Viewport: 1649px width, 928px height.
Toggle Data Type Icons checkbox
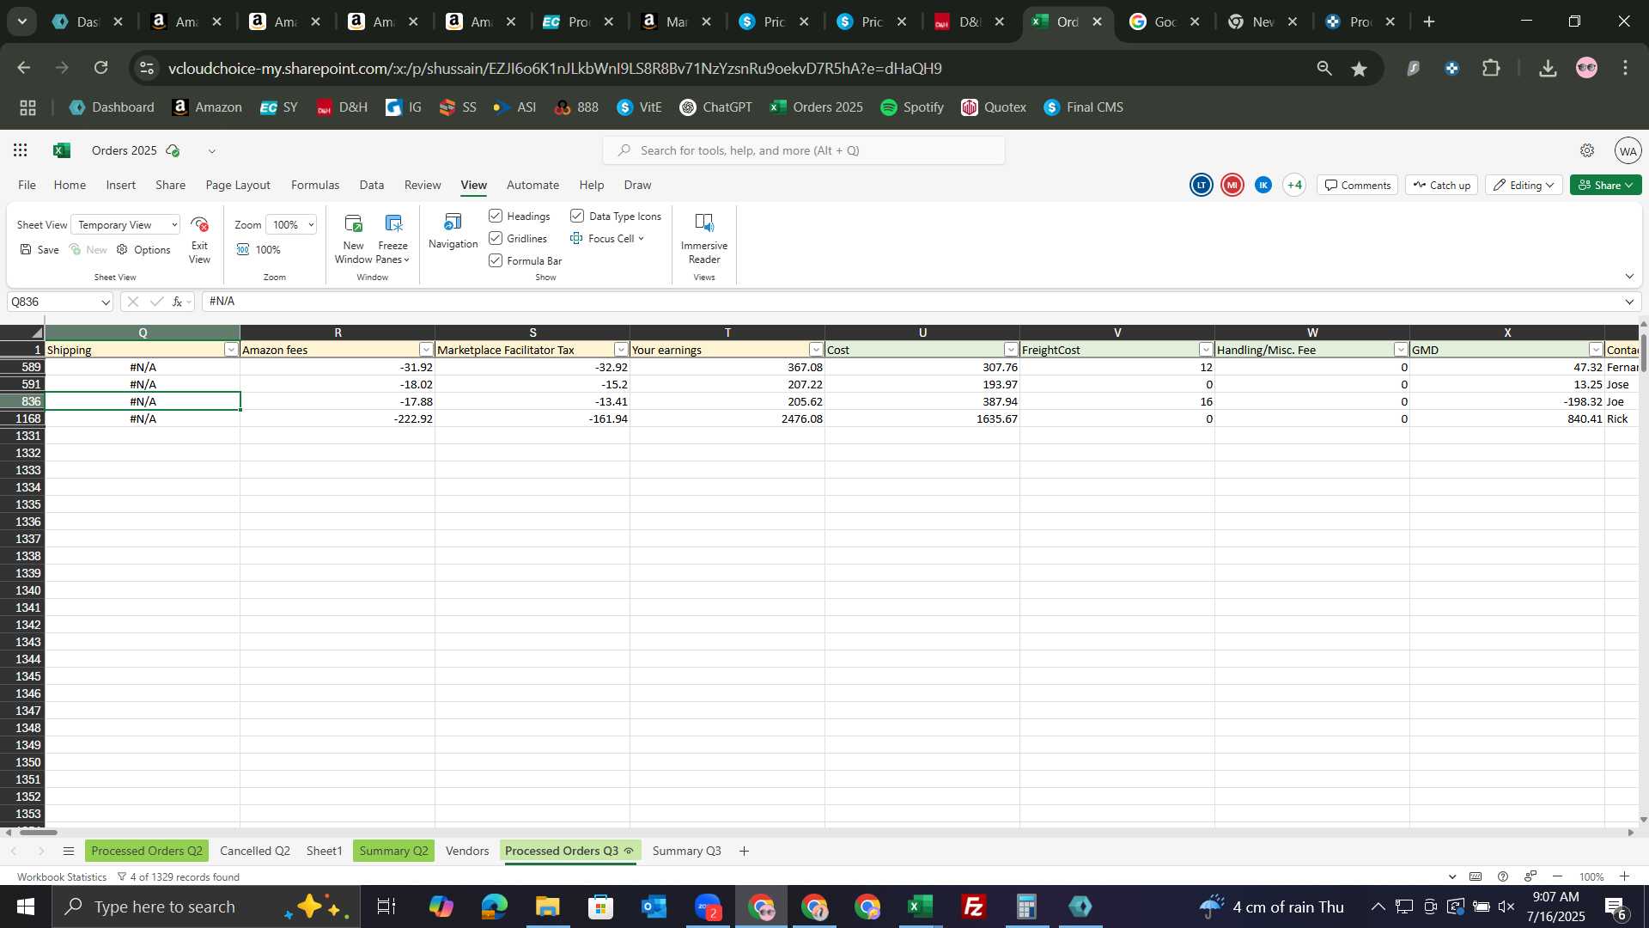pos(577,216)
